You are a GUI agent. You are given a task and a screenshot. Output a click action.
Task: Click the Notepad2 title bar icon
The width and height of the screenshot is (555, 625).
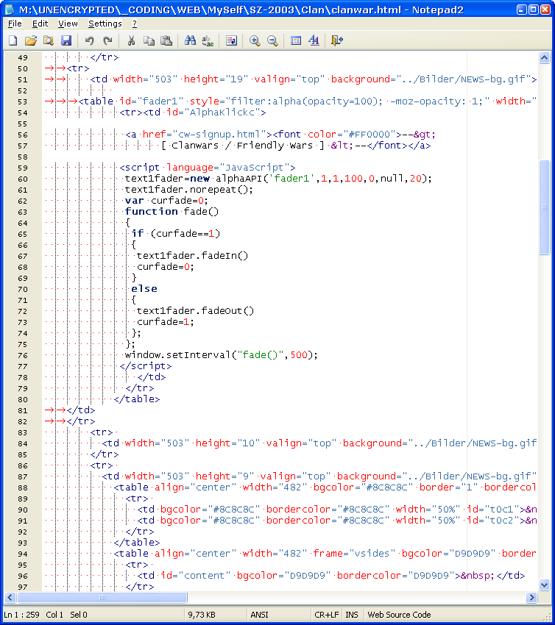click(x=10, y=9)
